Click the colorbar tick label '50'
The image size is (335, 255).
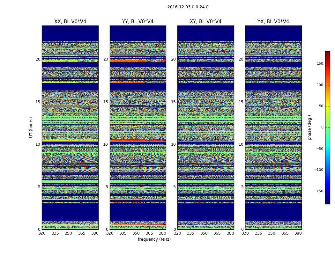321,106
